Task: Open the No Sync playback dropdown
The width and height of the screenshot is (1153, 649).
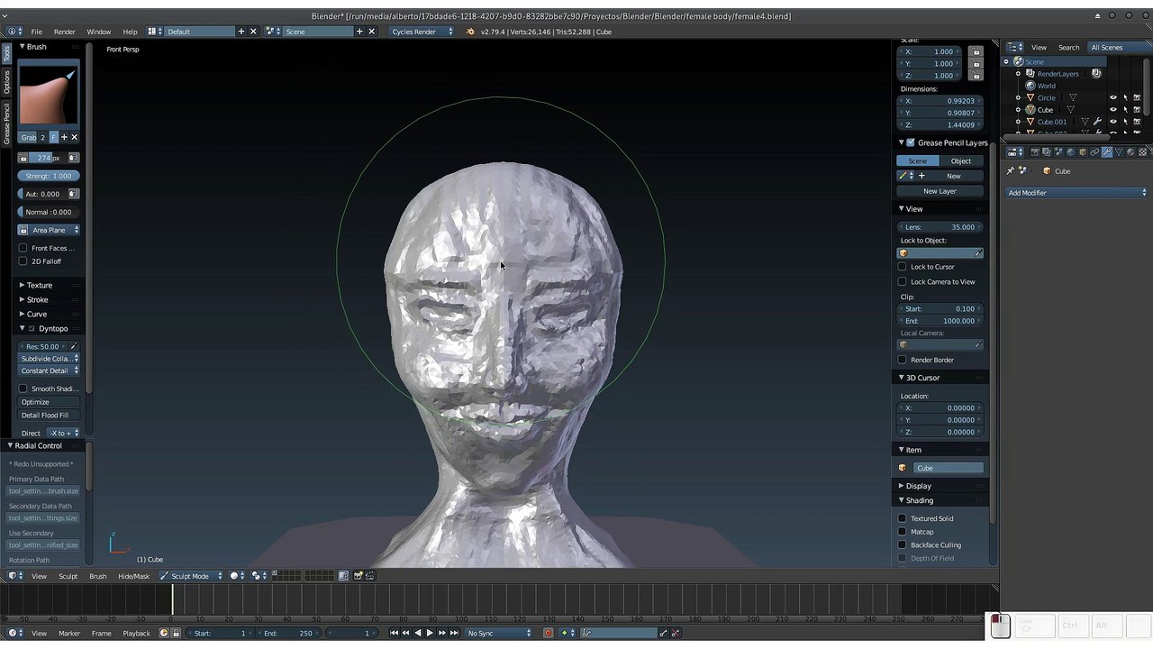Action: pyautogui.click(x=499, y=633)
